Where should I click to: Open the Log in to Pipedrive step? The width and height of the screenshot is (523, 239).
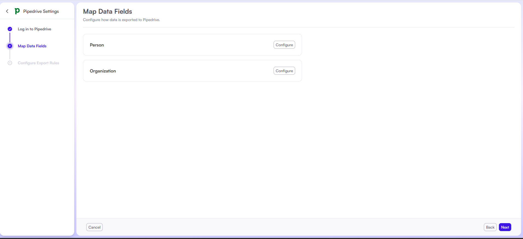coord(34,29)
